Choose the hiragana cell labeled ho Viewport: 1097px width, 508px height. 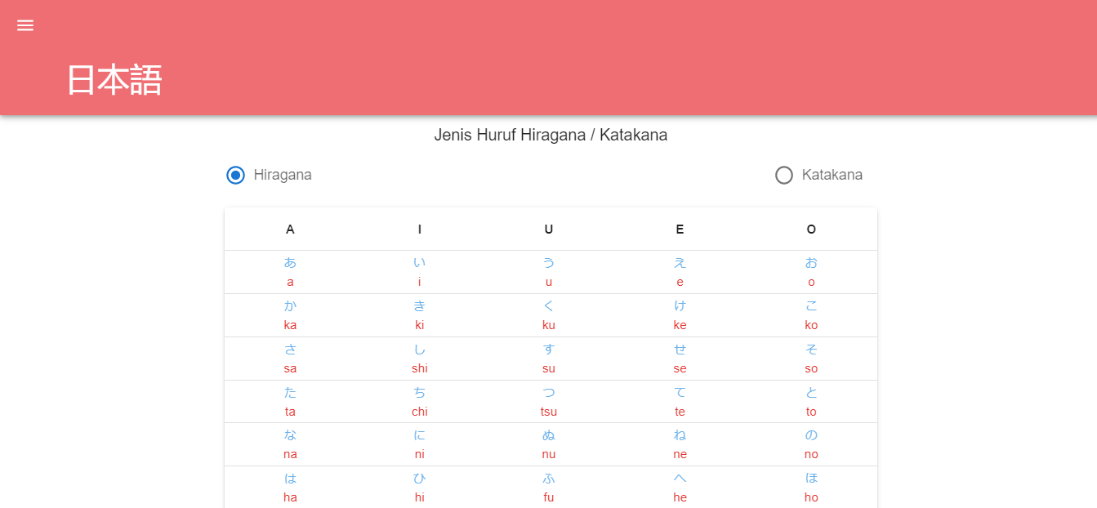coord(811,488)
